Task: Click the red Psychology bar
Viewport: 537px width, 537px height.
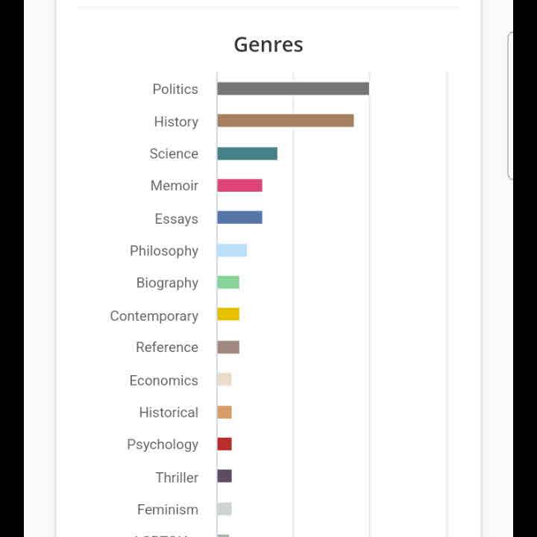Action: click(x=224, y=445)
